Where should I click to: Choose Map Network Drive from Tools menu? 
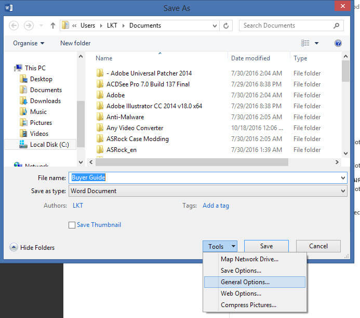[255, 259]
